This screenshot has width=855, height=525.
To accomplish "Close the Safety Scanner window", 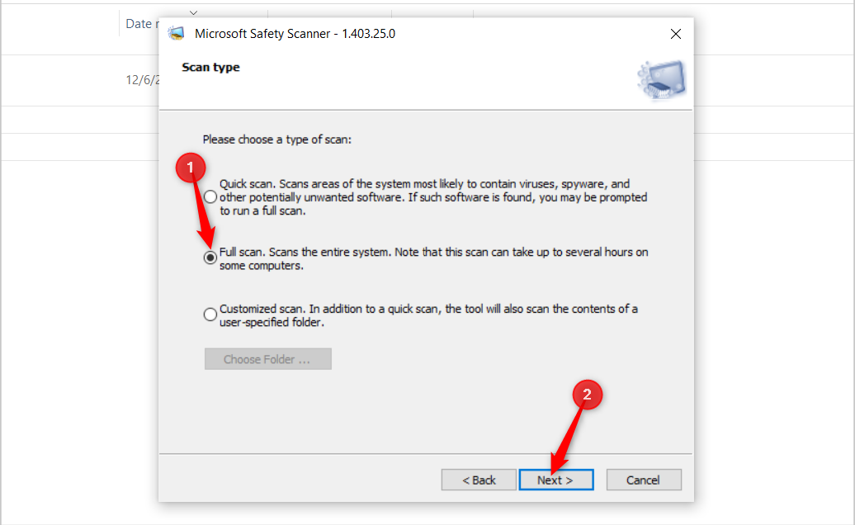I will pyautogui.click(x=676, y=34).
